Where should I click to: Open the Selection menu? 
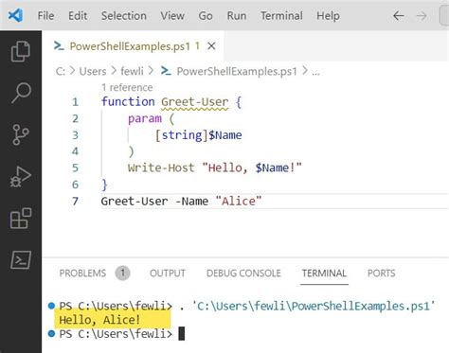coord(124,15)
